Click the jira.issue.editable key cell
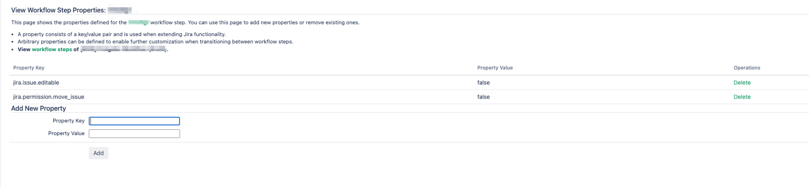This screenshot has height=187, width=809. pos(36,83)
